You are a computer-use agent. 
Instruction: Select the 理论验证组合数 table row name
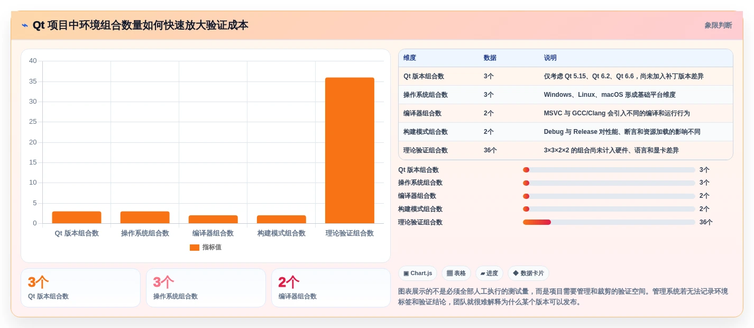[x=426, y=150]
